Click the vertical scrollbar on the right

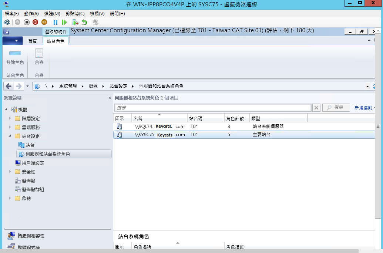point(378,126)
